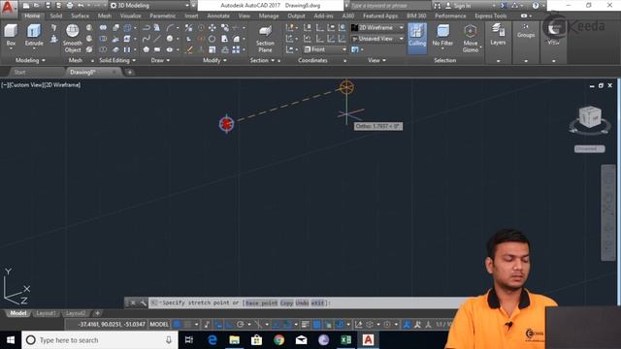Switch to the Layout1 tab
The width and height of the screenshot is (621, 349).
click(x=46, y=313)
